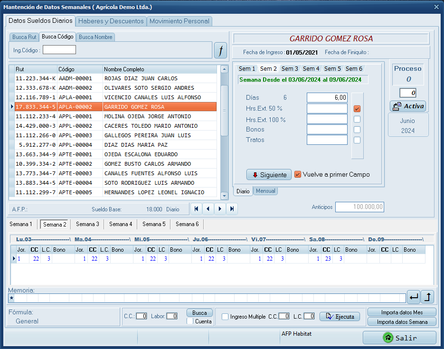444x349 pixels.
Task: Click Importa datos Semana button
Action: [x=402, y=322]
